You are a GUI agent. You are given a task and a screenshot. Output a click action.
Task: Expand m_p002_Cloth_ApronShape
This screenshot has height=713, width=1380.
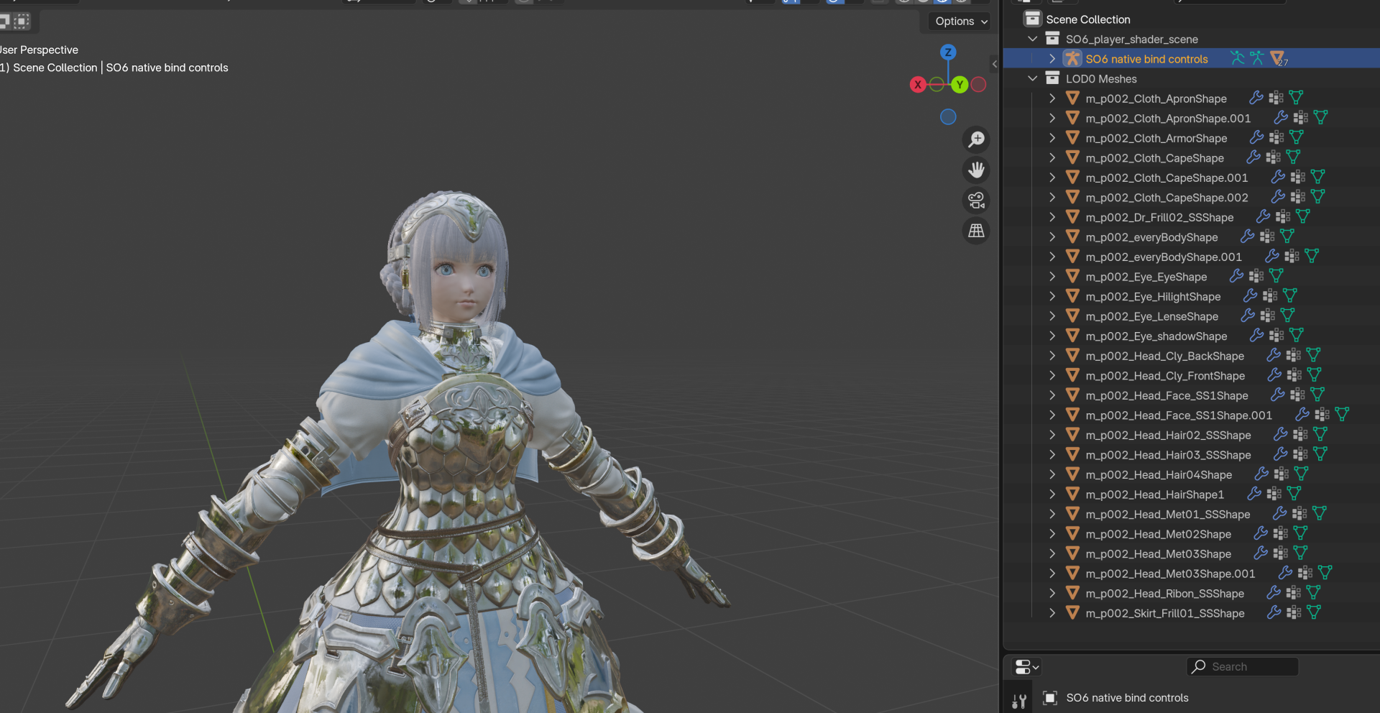coord(1052,98)
